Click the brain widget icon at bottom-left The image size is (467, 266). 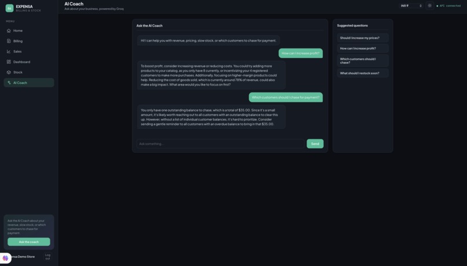click(x=5, y=258)
